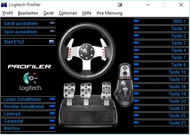Click blue bars icon beside Taste 2
The width and height of the screenshot is (190, 135).
tap(136, 36)
